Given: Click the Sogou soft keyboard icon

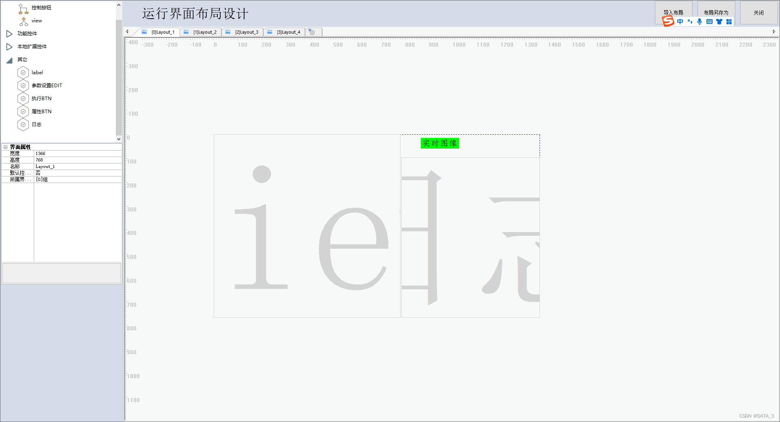Looking at the screenshot, I should 709,22.
